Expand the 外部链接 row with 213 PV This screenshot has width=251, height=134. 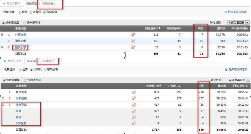tap(3, 35)
